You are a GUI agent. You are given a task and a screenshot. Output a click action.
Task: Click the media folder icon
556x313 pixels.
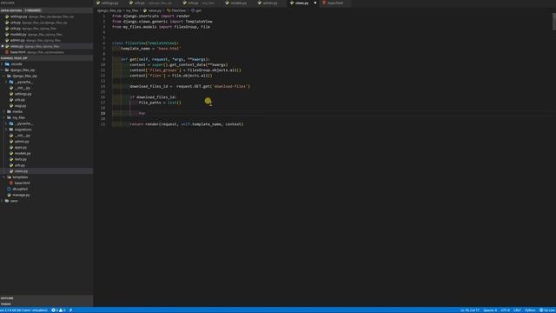9,112
